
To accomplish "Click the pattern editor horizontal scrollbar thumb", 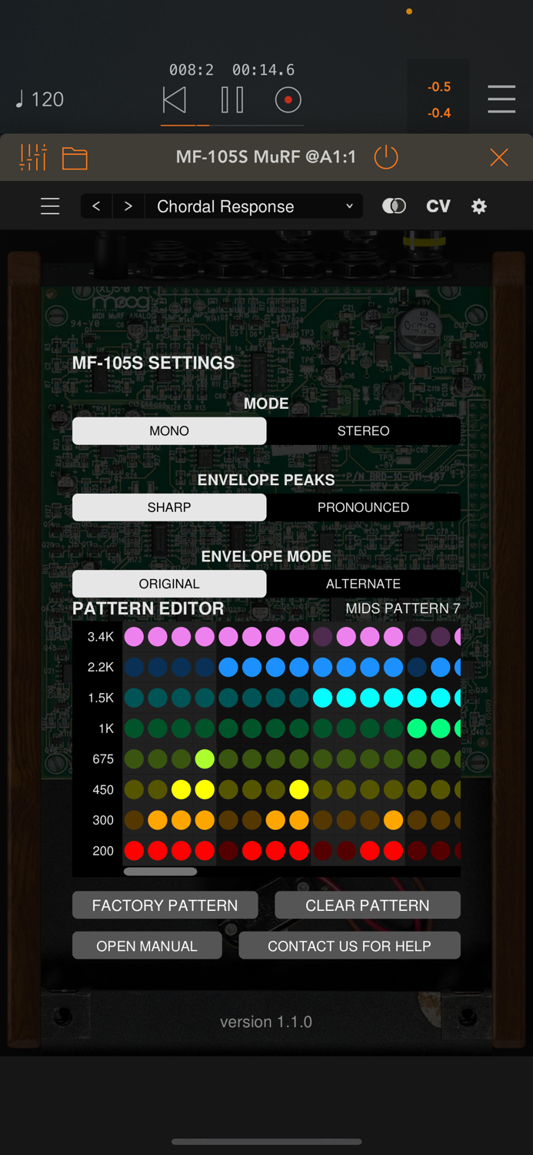I will pos(160,872).
